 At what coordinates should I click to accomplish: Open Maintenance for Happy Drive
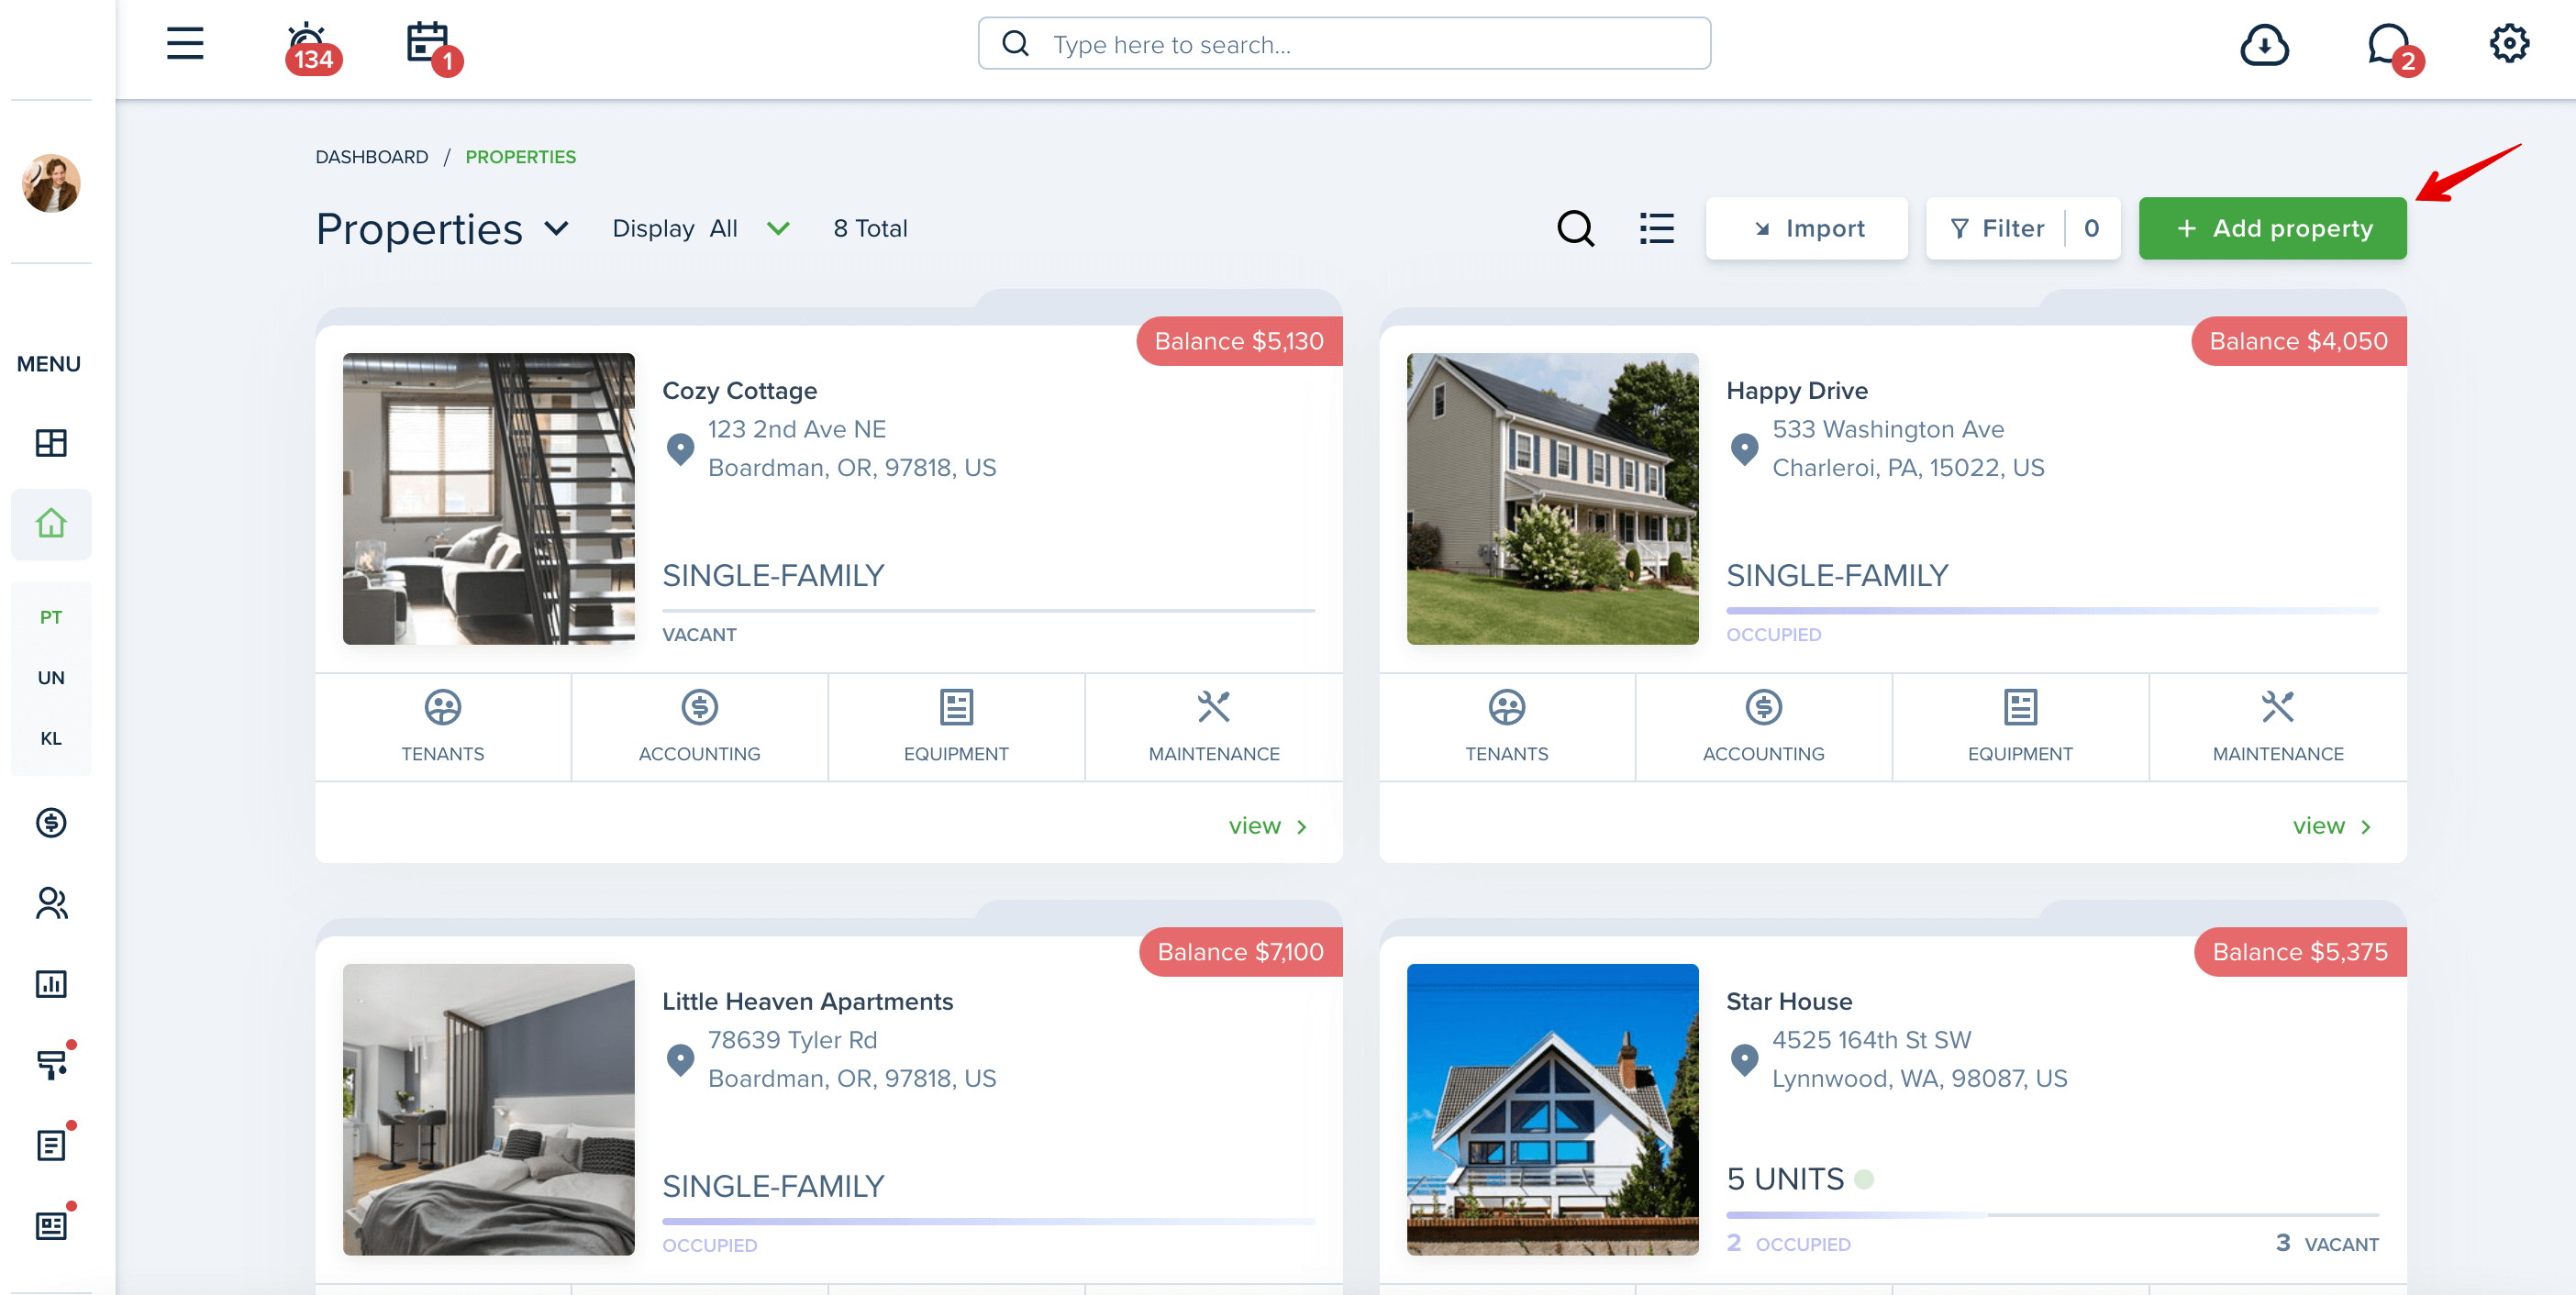point(2277,727)
